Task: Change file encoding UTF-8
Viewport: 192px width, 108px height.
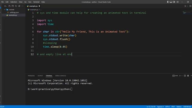Action: coord(167,107)
